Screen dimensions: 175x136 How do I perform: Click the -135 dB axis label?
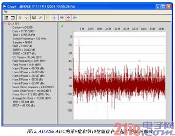click(69, 111)
